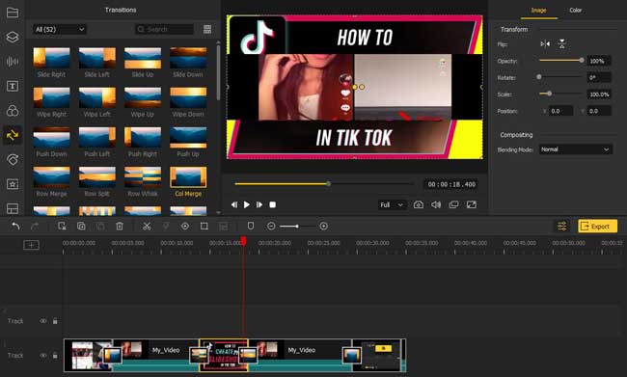Take a snapshot of the preview
The height and width of the screenshot is (377, 627).
(419, 204)
